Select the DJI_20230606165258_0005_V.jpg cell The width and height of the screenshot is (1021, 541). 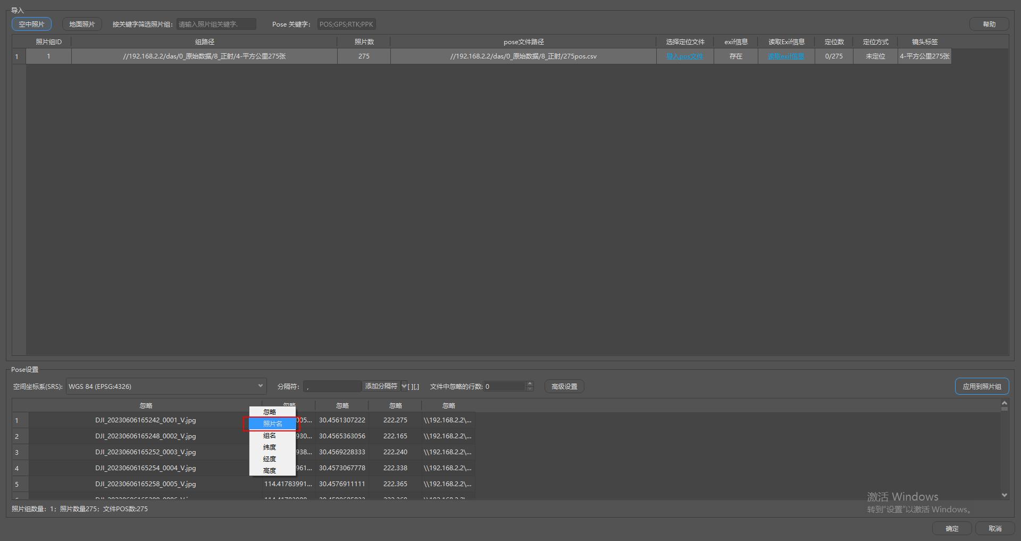point(146,484)
